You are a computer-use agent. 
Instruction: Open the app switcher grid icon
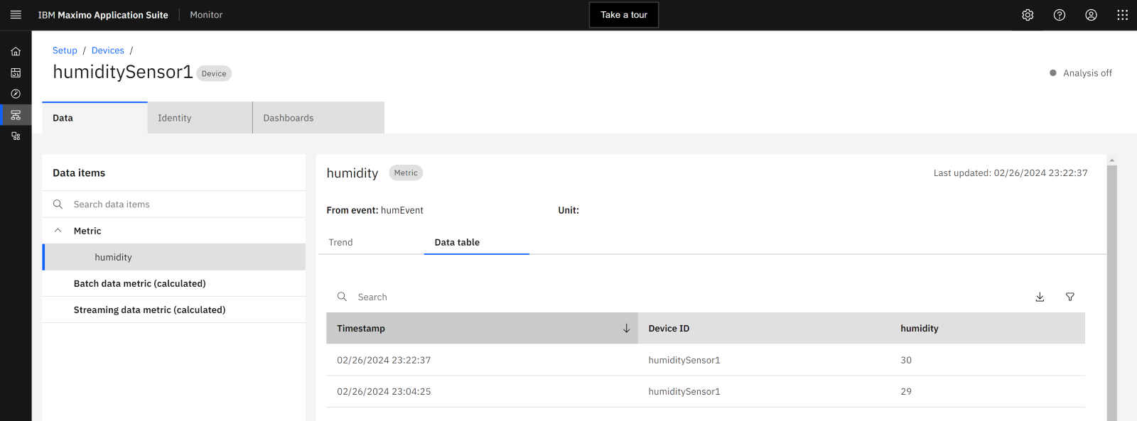pos(1122,15)
